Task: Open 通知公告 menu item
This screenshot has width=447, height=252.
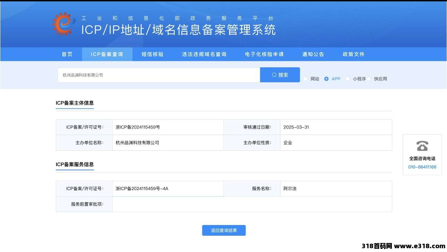Action: pyautogui.click(x=313, y=54)
